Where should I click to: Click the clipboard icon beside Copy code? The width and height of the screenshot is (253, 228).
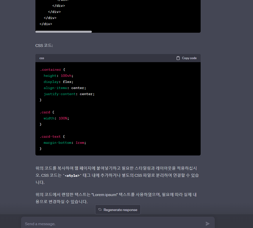(x=178, y=58)
